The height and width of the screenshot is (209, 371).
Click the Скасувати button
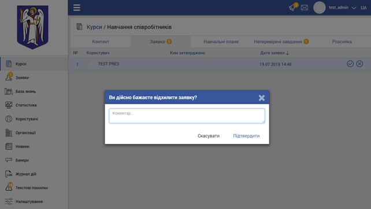pyautogui.click(x=209, y=136)
